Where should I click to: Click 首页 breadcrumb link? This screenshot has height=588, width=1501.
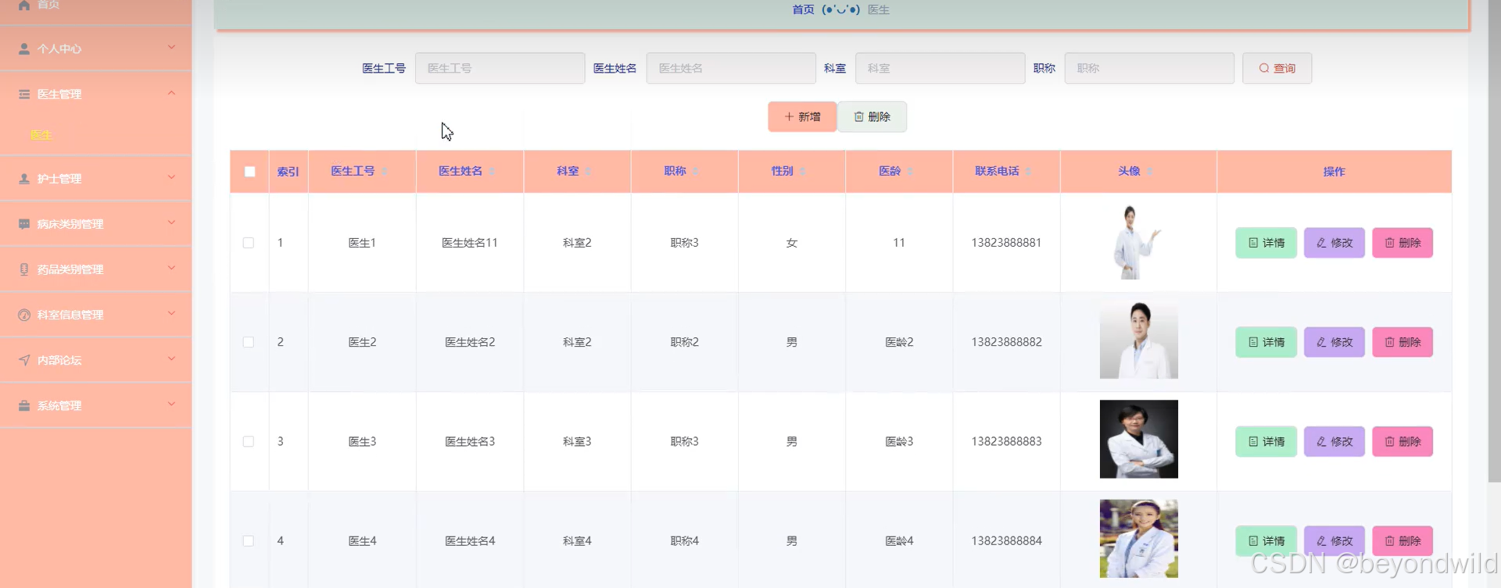coord(803,9)
